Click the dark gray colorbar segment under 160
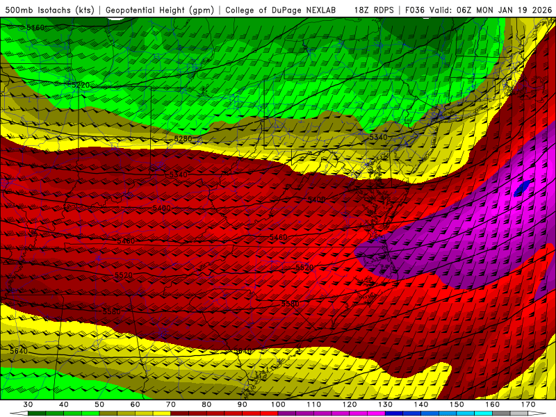This screenshot has width=556, height=417. pos(501,414)
